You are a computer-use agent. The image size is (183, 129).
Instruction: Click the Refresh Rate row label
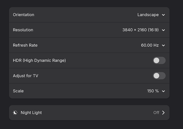tap(25, 45)
